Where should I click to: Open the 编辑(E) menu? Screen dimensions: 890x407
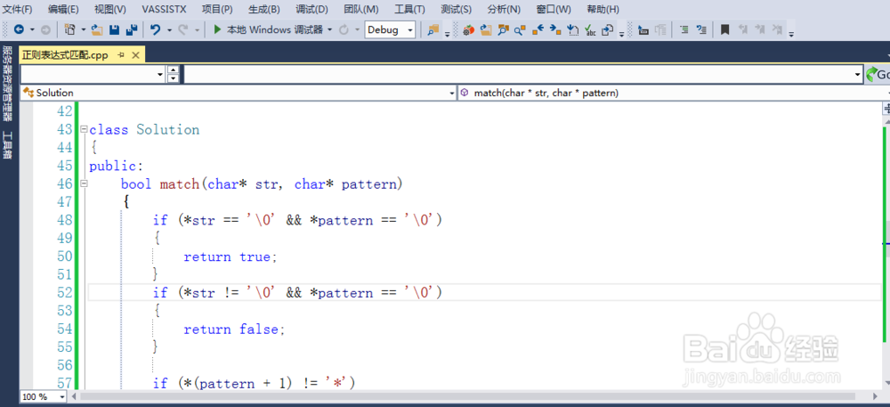[63, 9]
